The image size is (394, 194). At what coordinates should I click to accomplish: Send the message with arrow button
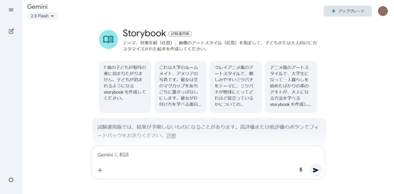[316, 170]
